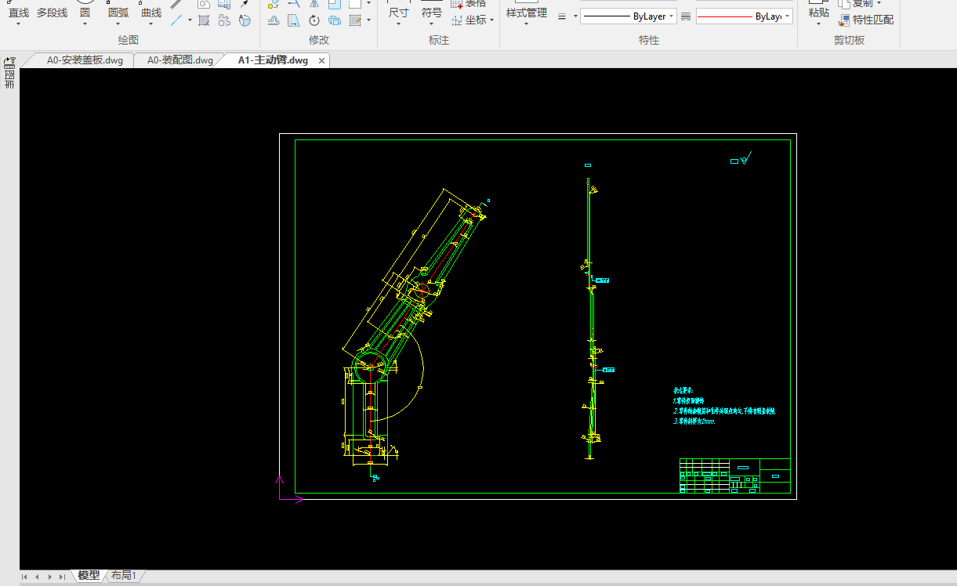Switch to the A0-装配图.dwg tab
This screenshot has width=957, height=586.
[180, 60]
